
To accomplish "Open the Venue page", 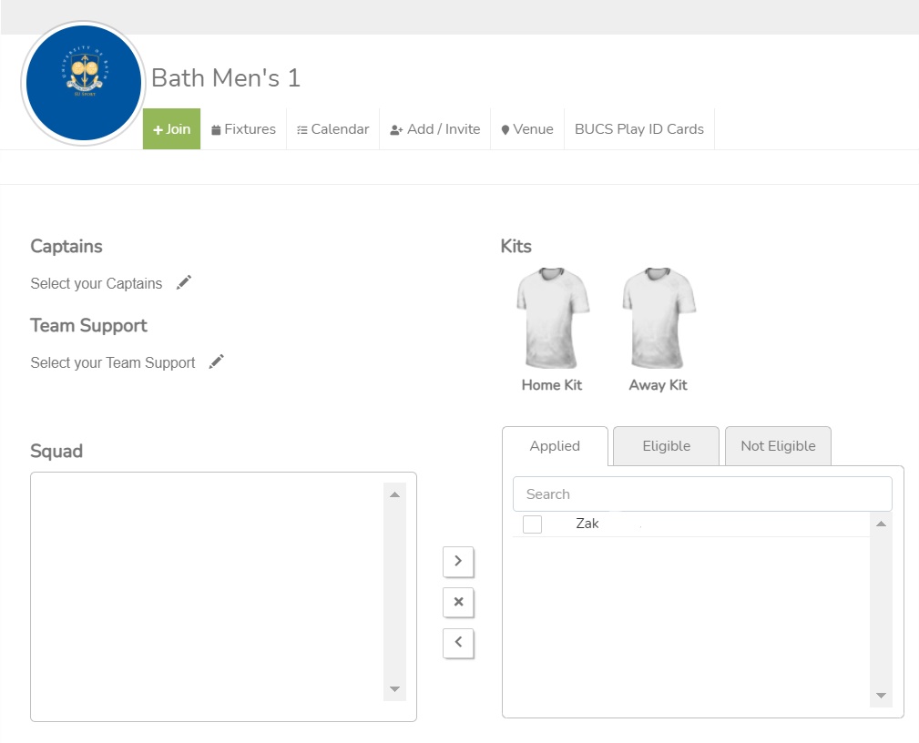I will pos(527,129).
